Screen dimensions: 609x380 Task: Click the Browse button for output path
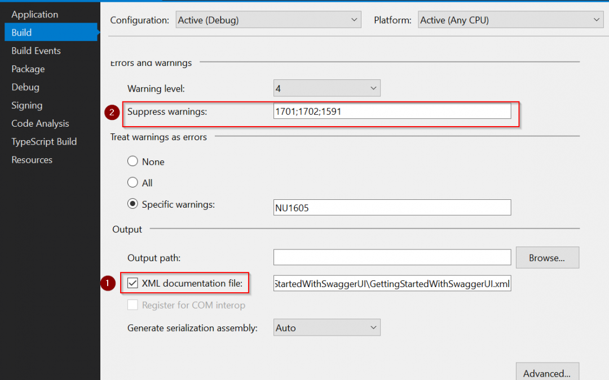coord(547,258)
